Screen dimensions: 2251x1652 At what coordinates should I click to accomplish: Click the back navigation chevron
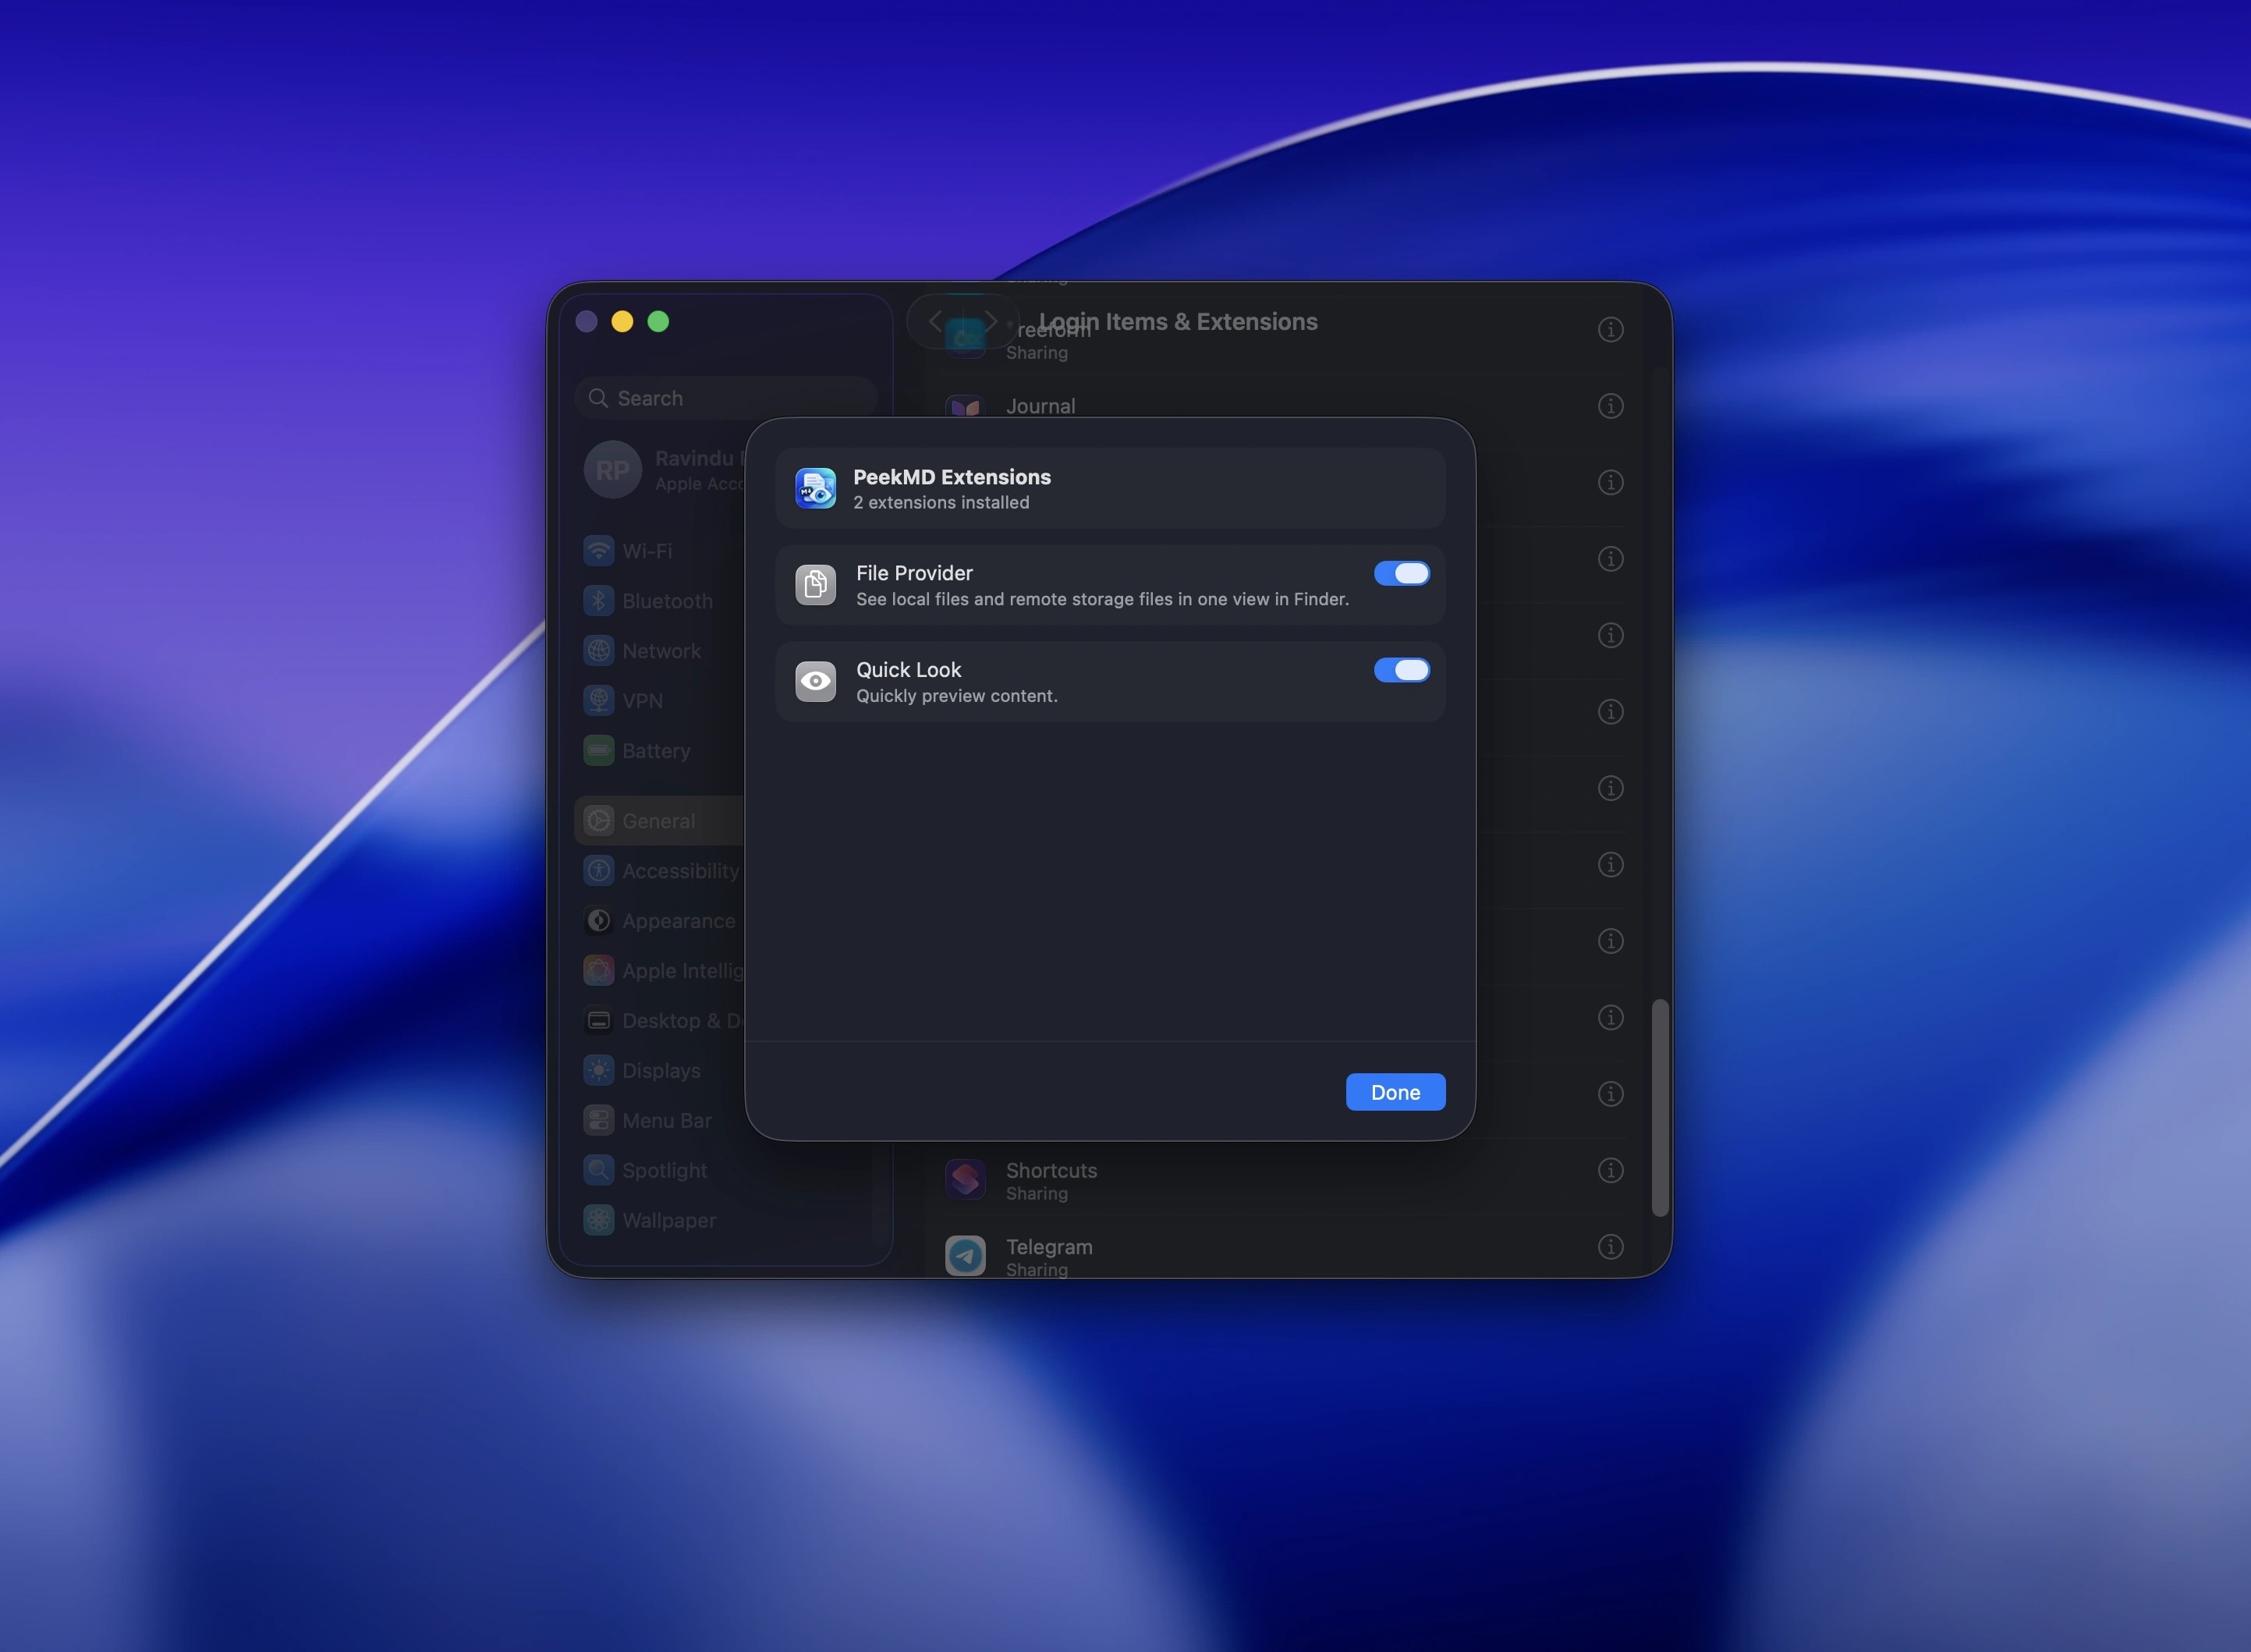[935, 321]
